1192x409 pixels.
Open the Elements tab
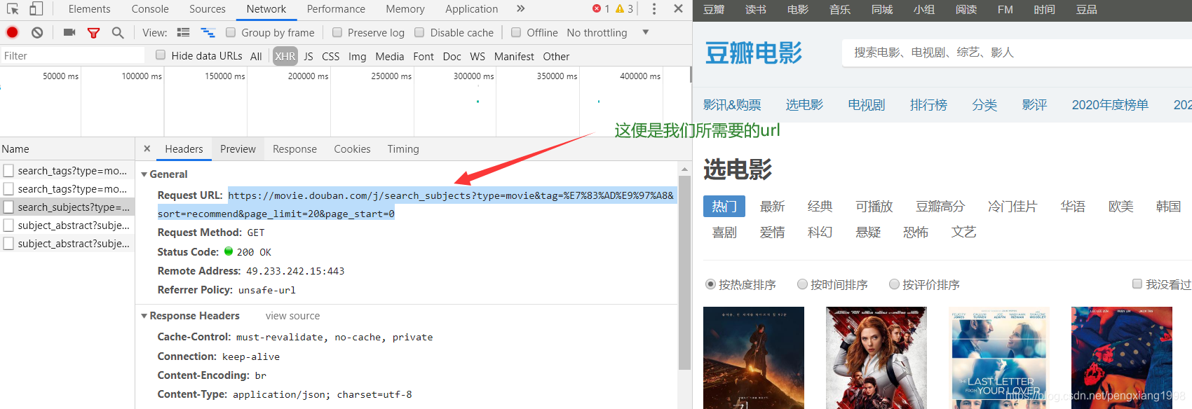coord(89,9)
